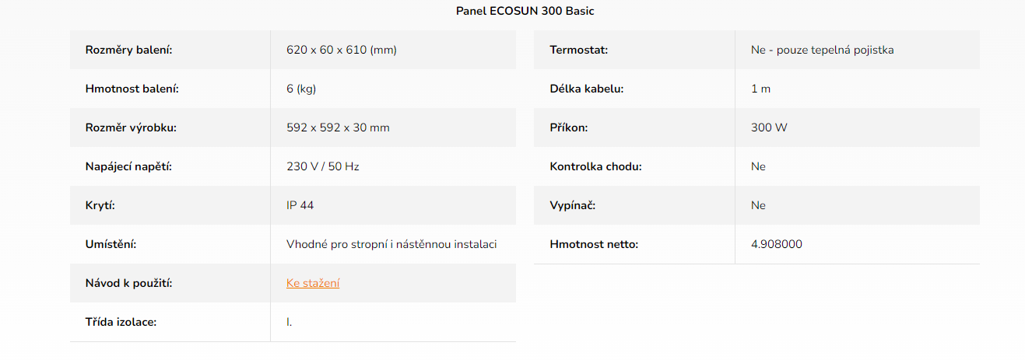This screenshot has width=1025, height=360.
Task: Click the Ne - pouze tepelná pojistka text
Action: point(823,50)
